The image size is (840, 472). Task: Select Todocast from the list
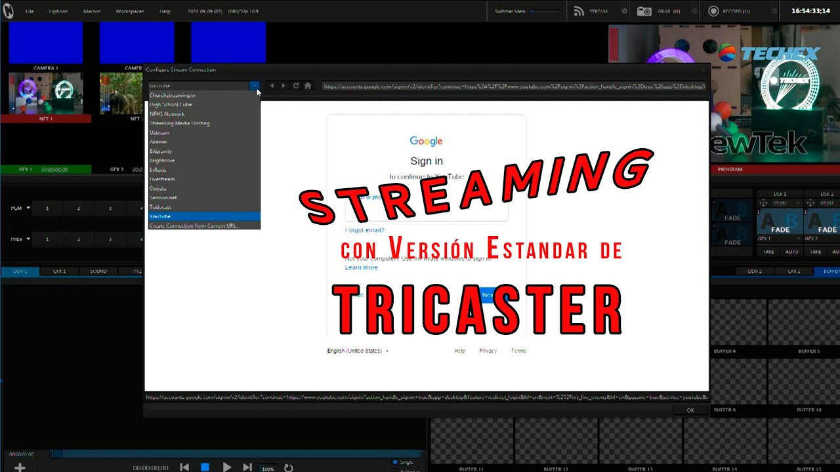point(204,206)
